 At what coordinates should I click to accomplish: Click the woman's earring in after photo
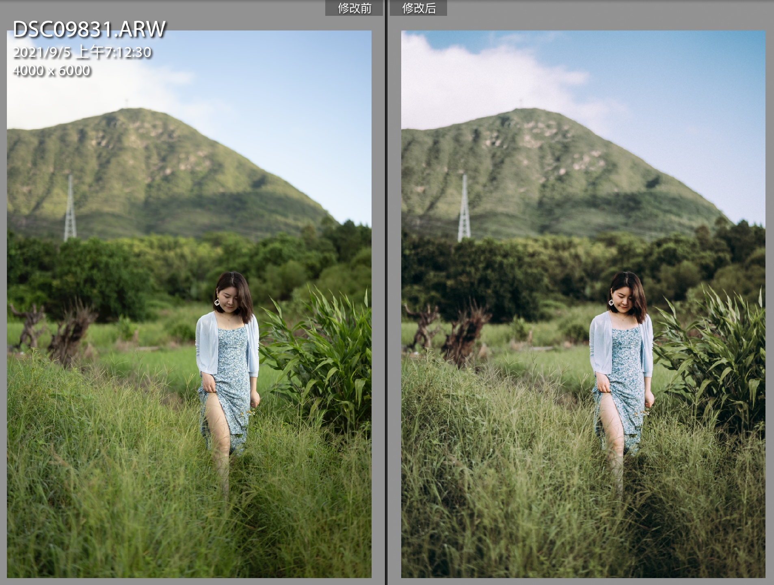(611, 303)
